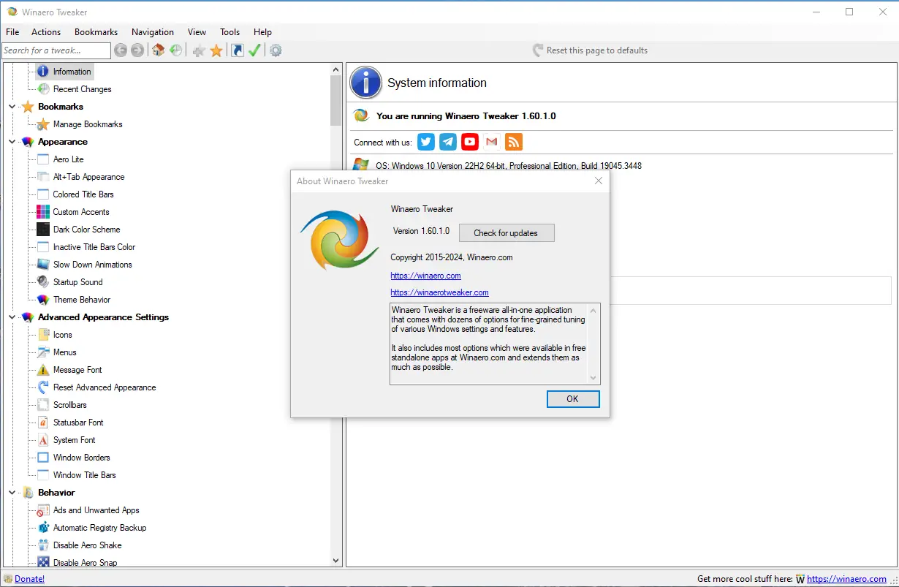
Task: Click the Search for a tweak field
Action: 56,50
